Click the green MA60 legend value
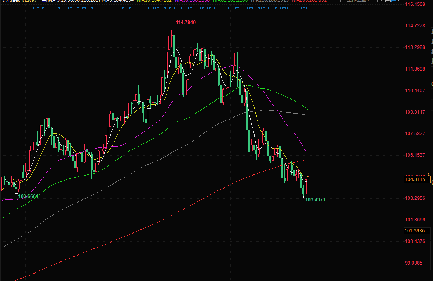The width and height of the screenshot is (433, 281). tap(230, 1)
